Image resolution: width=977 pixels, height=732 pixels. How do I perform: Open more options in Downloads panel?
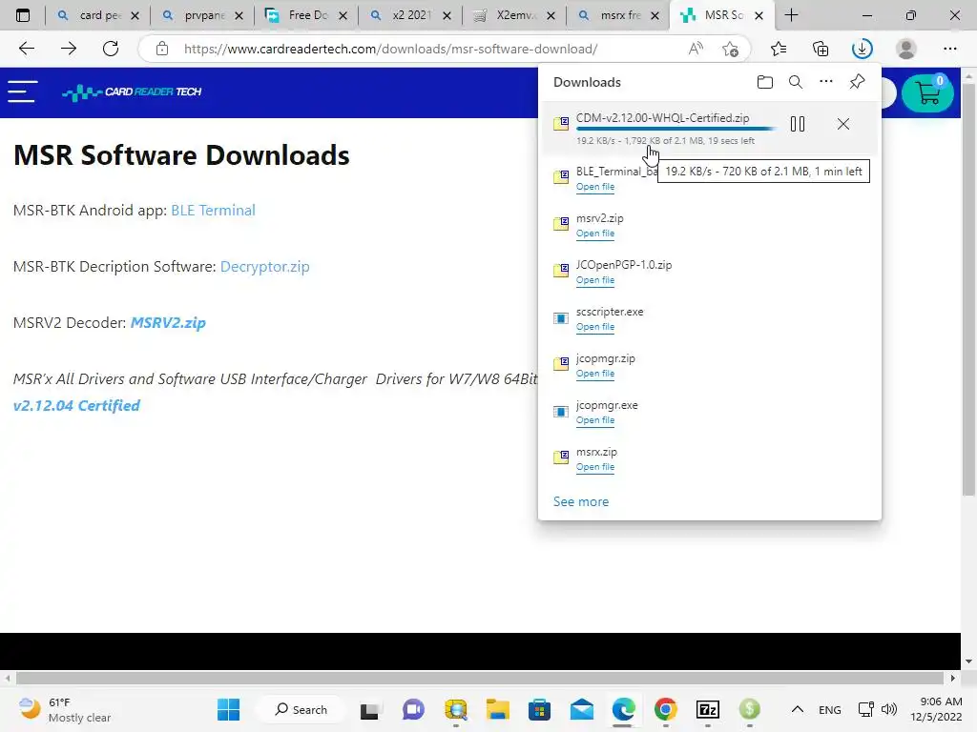click(x=826, y=82)
